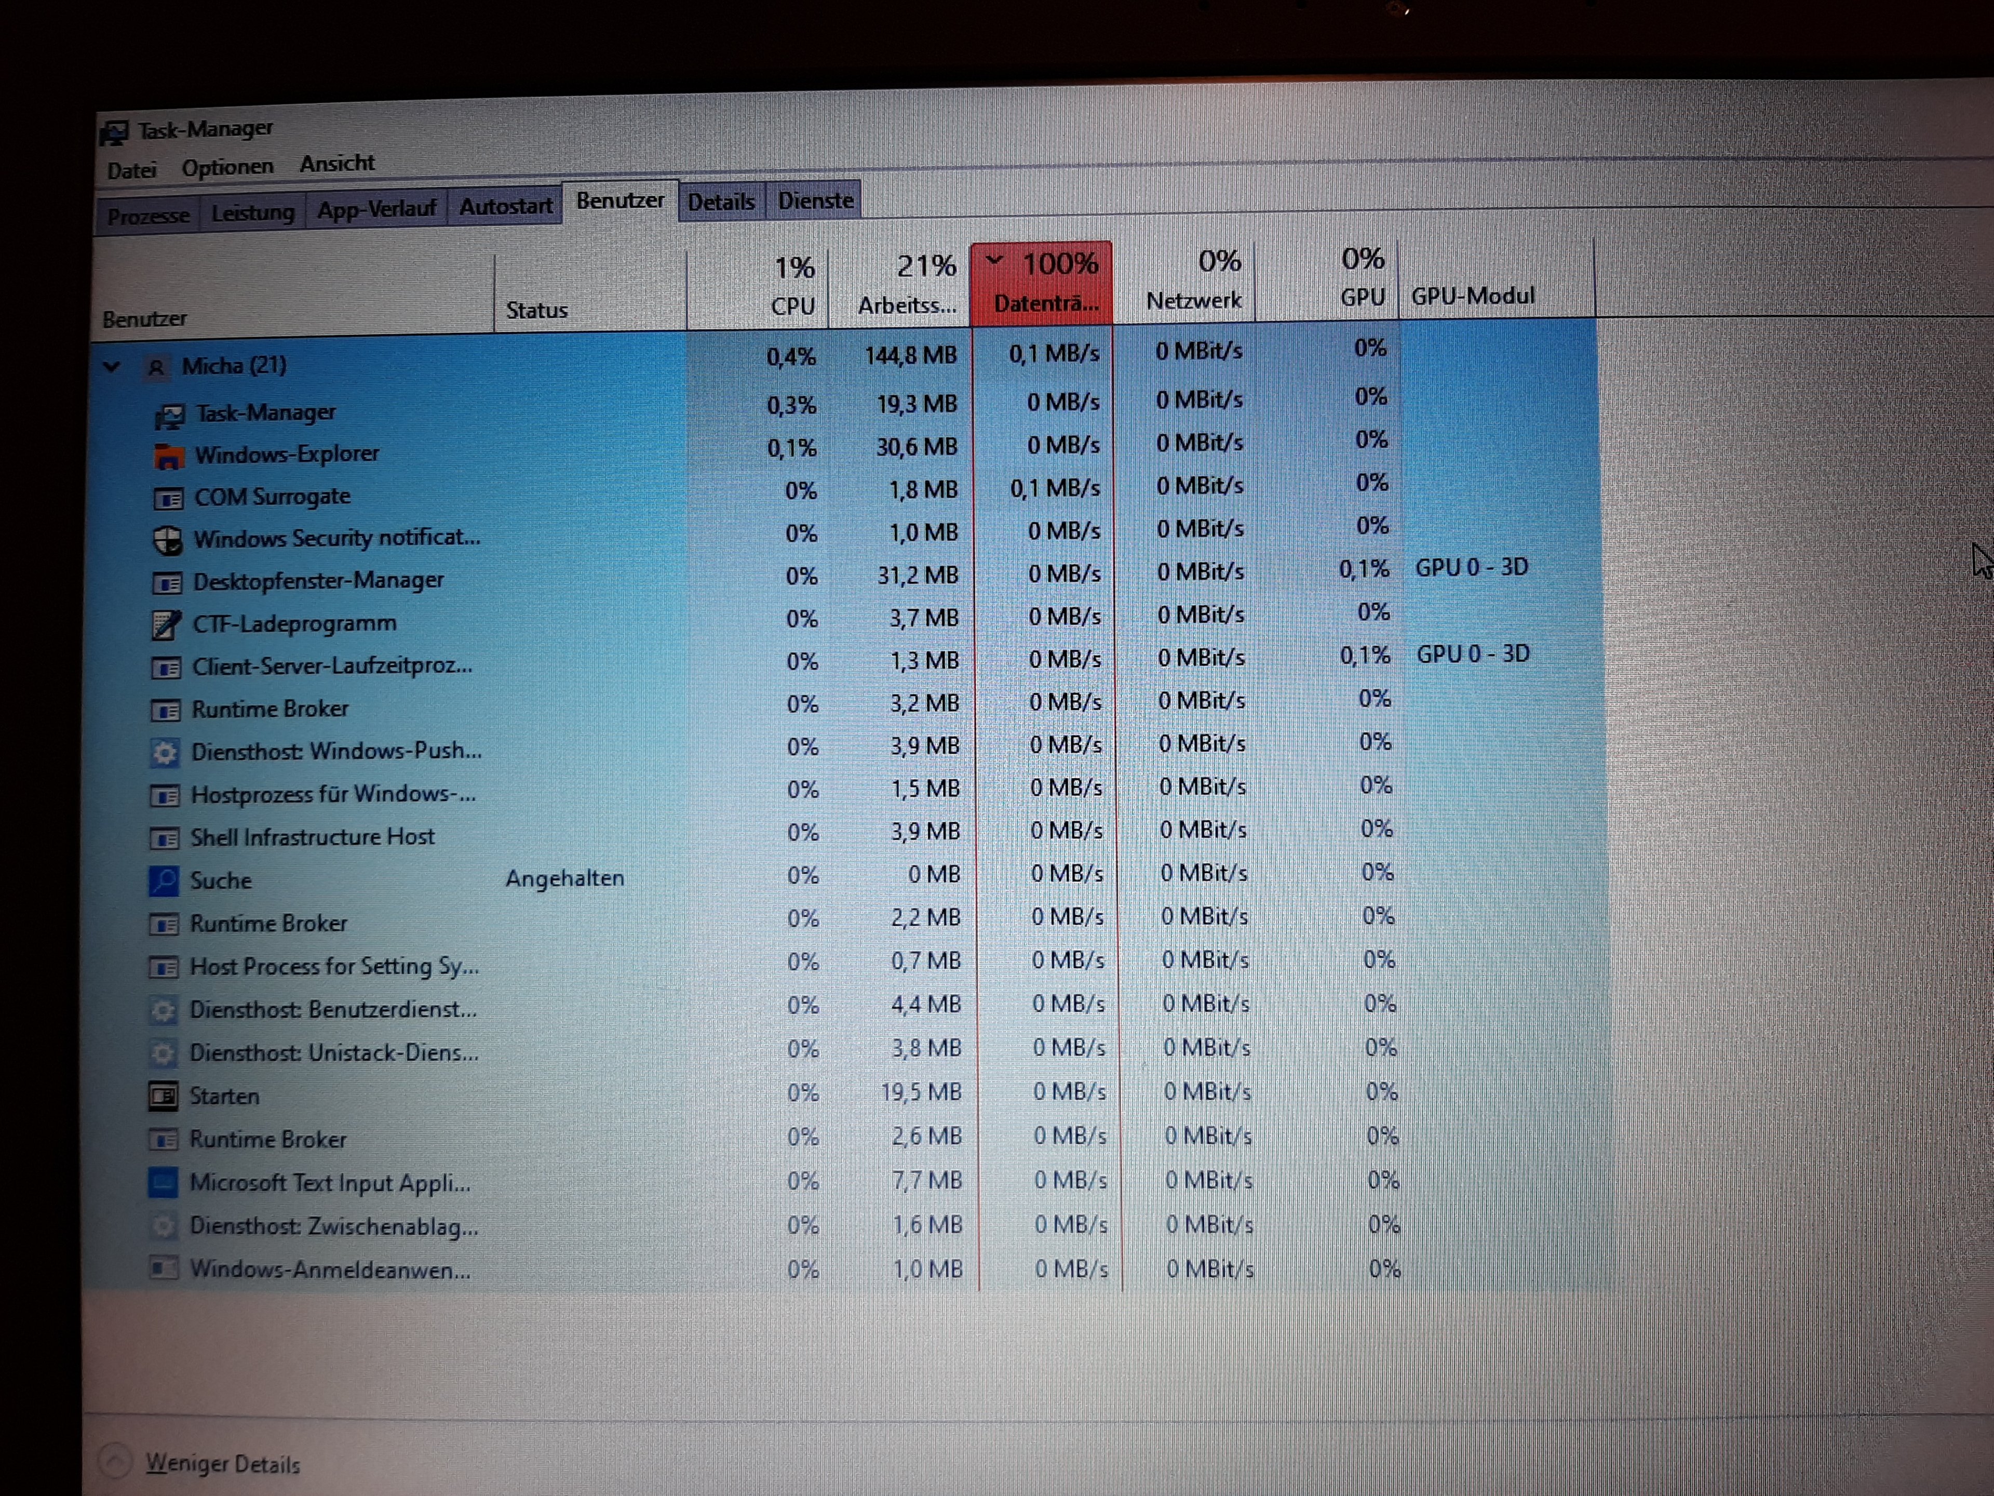1994x1496 pixels.
Task: Click the Angehalten status in the Suche row
Action: (565, 878)
